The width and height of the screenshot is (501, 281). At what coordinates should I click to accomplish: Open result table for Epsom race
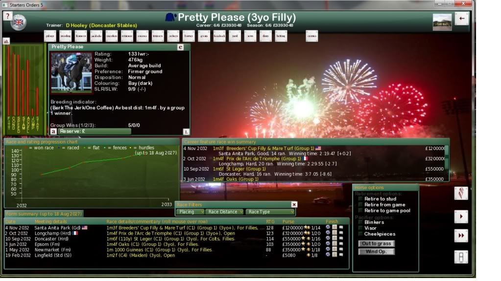pos(334,244)
